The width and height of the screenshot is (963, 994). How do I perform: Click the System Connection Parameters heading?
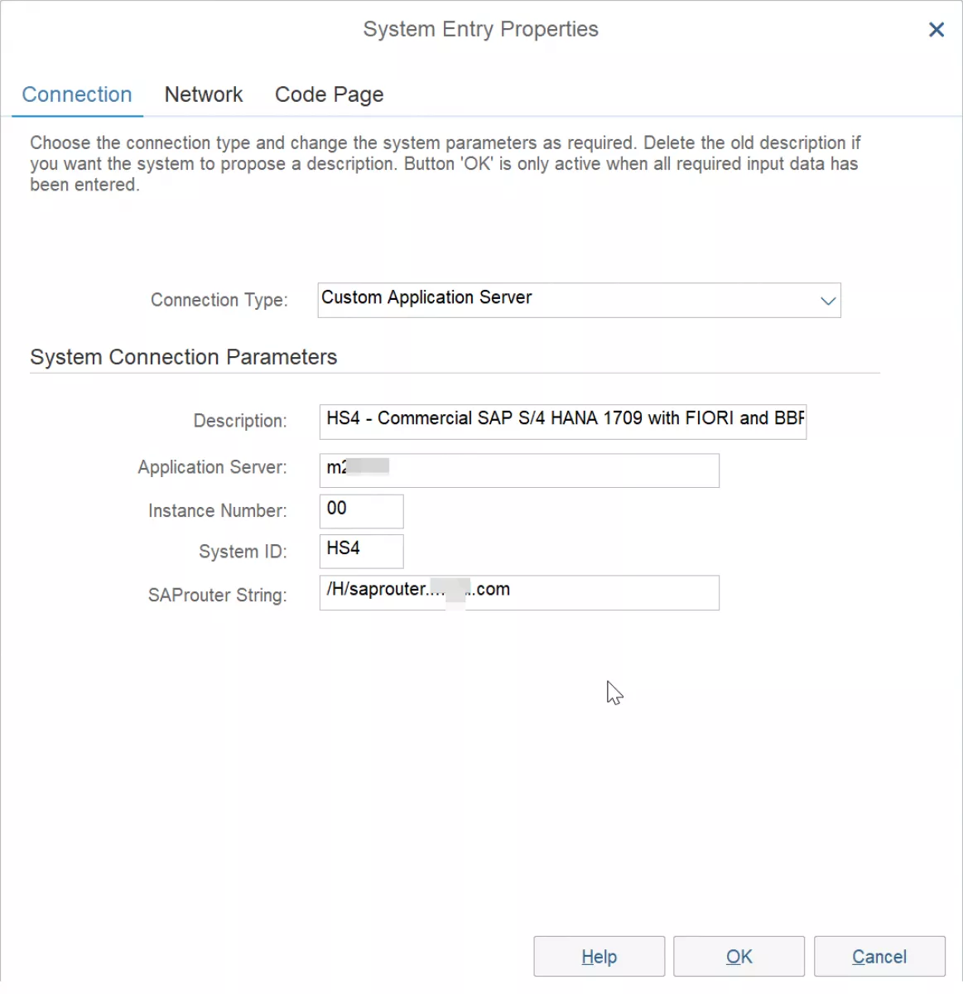tap(184, 357)
